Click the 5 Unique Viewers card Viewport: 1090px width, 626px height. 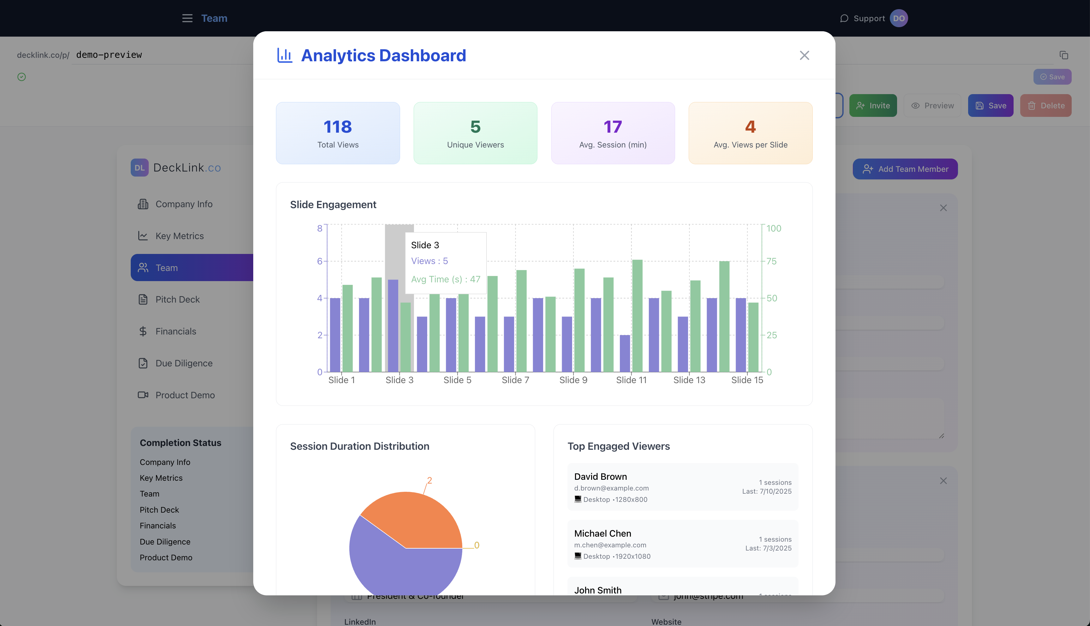click(475, 133)
